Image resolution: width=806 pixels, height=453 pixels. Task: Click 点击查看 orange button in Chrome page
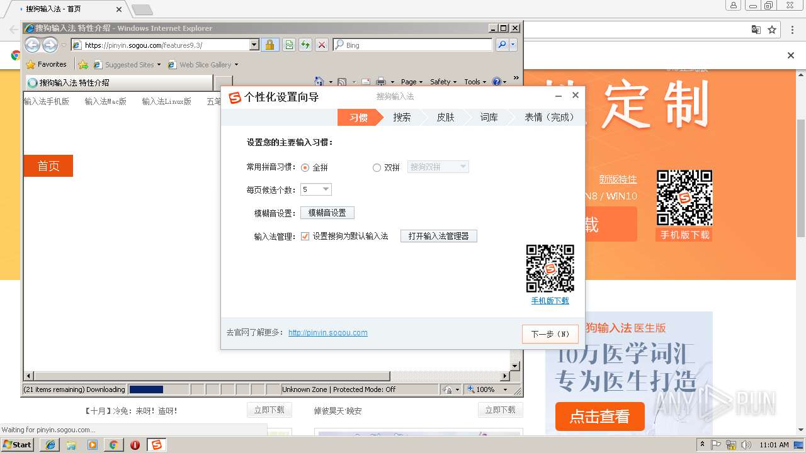599,416
